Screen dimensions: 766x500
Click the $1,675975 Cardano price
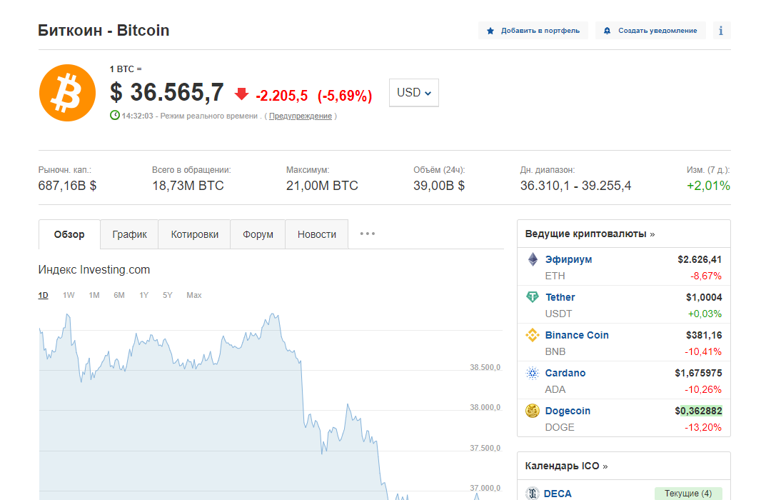pyautogui.click(x=699, y=373)
